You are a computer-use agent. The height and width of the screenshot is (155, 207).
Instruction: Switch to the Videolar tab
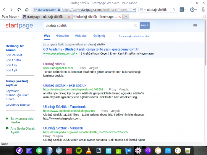pyautogui.click(x=81, y=36)
